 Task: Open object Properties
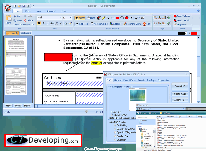click(180, 24)
